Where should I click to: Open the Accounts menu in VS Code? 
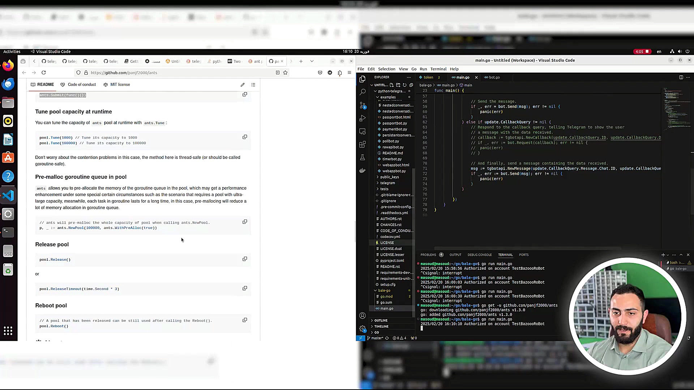[363, 316]
